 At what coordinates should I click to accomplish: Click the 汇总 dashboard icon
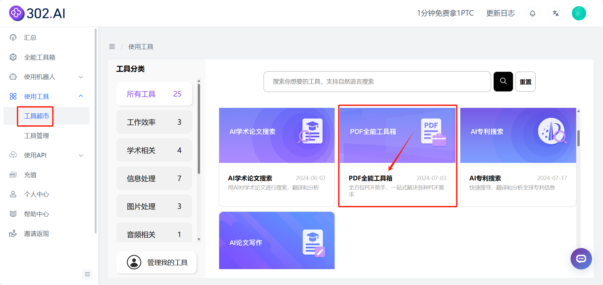13,38
